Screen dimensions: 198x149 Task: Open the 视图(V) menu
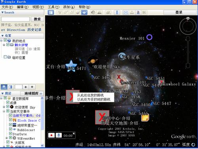coord(38,7)
